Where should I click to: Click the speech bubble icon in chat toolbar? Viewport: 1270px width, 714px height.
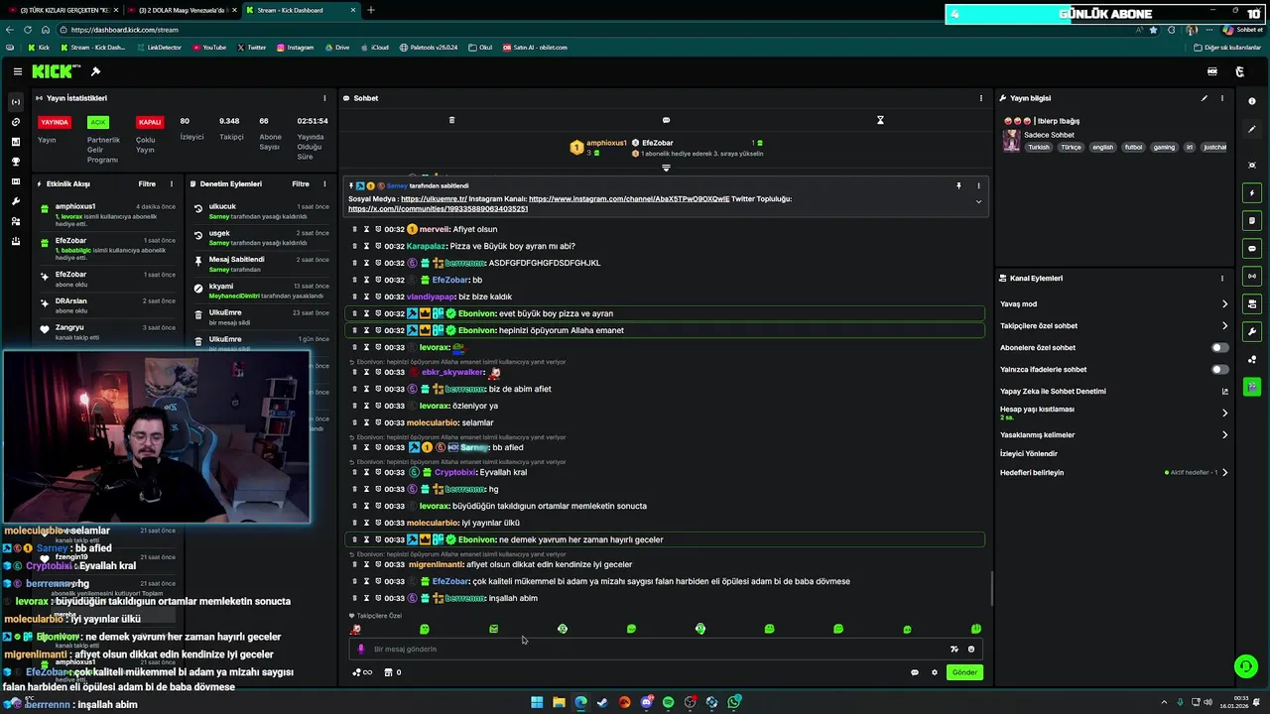[x=666, y=120]
